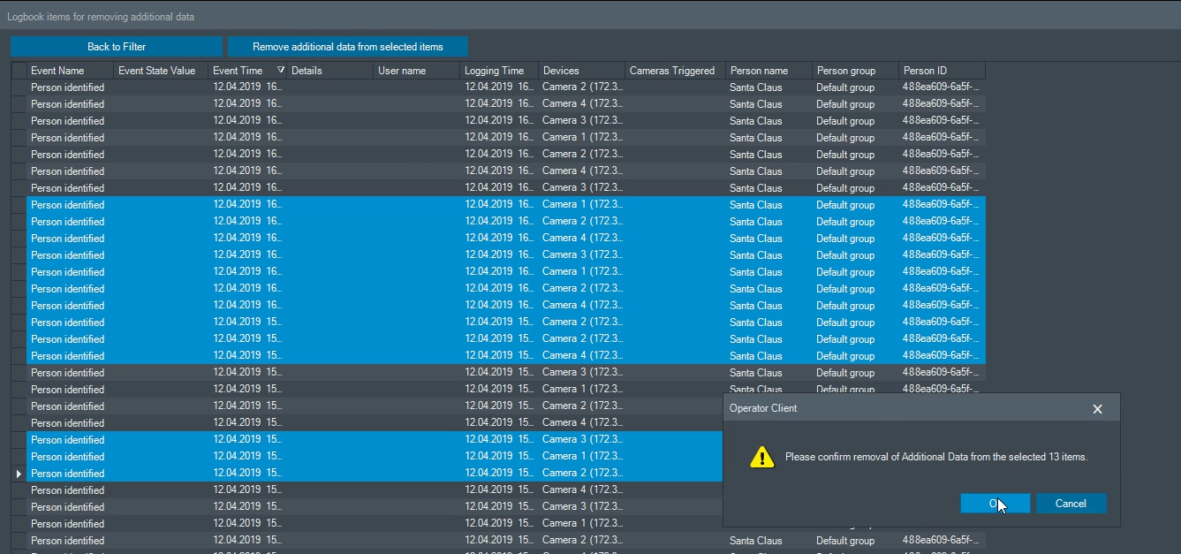The image size is (1181, 554).
Task: Click sort arrow in Event Time header
Action: tap(281, 71)
